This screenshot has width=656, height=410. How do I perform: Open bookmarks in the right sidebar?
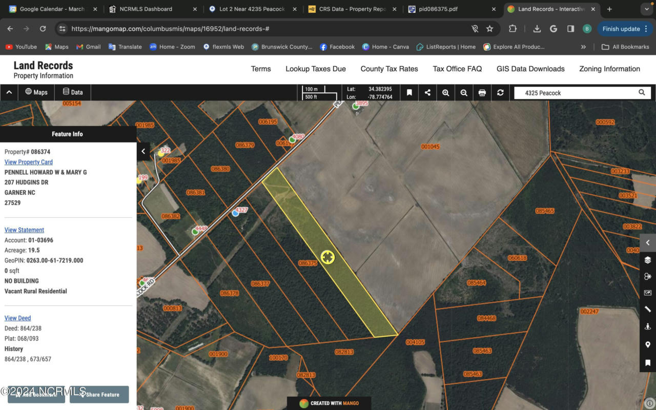tap(648, 362)
